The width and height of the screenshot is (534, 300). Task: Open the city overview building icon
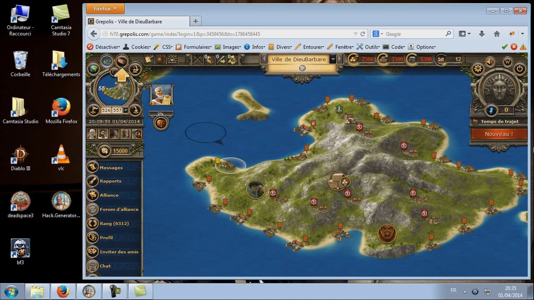pos(121,61)
